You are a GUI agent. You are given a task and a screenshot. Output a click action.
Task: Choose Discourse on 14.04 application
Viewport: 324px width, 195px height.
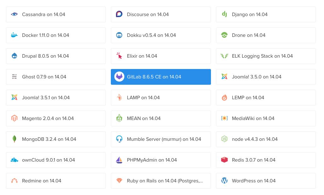(x=161, y=14)
